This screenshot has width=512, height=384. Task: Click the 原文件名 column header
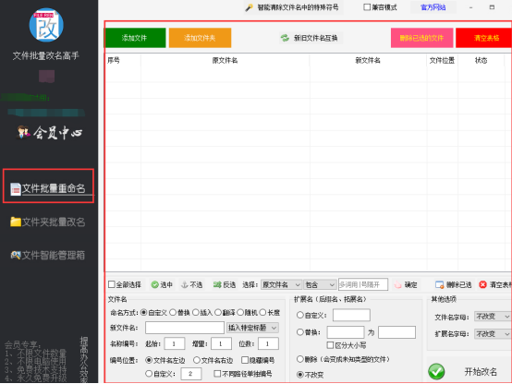[225, 60]
